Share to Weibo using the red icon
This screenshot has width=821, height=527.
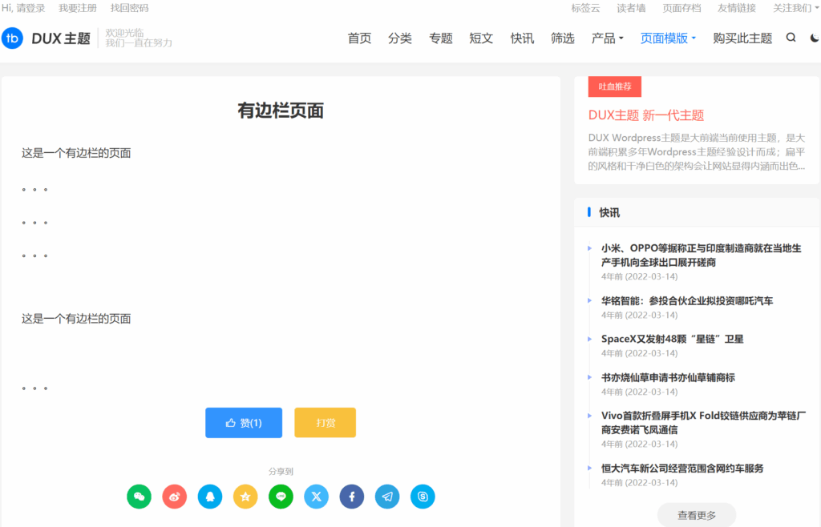175,497
